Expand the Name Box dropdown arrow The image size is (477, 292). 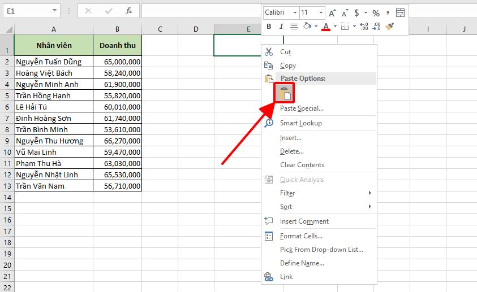click(x=54, y=11)
